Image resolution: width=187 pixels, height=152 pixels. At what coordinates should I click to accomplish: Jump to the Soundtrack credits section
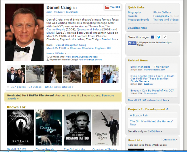tap(72, 12)
